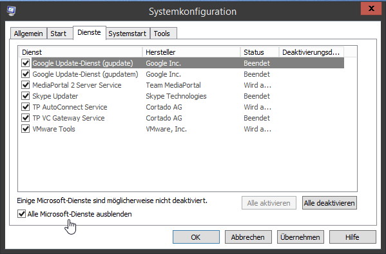Image resolution: width=386 pixels, height=254 pixels.
Task: Select TP AutoConnect Service row text
Action: (x=70, y=107)
